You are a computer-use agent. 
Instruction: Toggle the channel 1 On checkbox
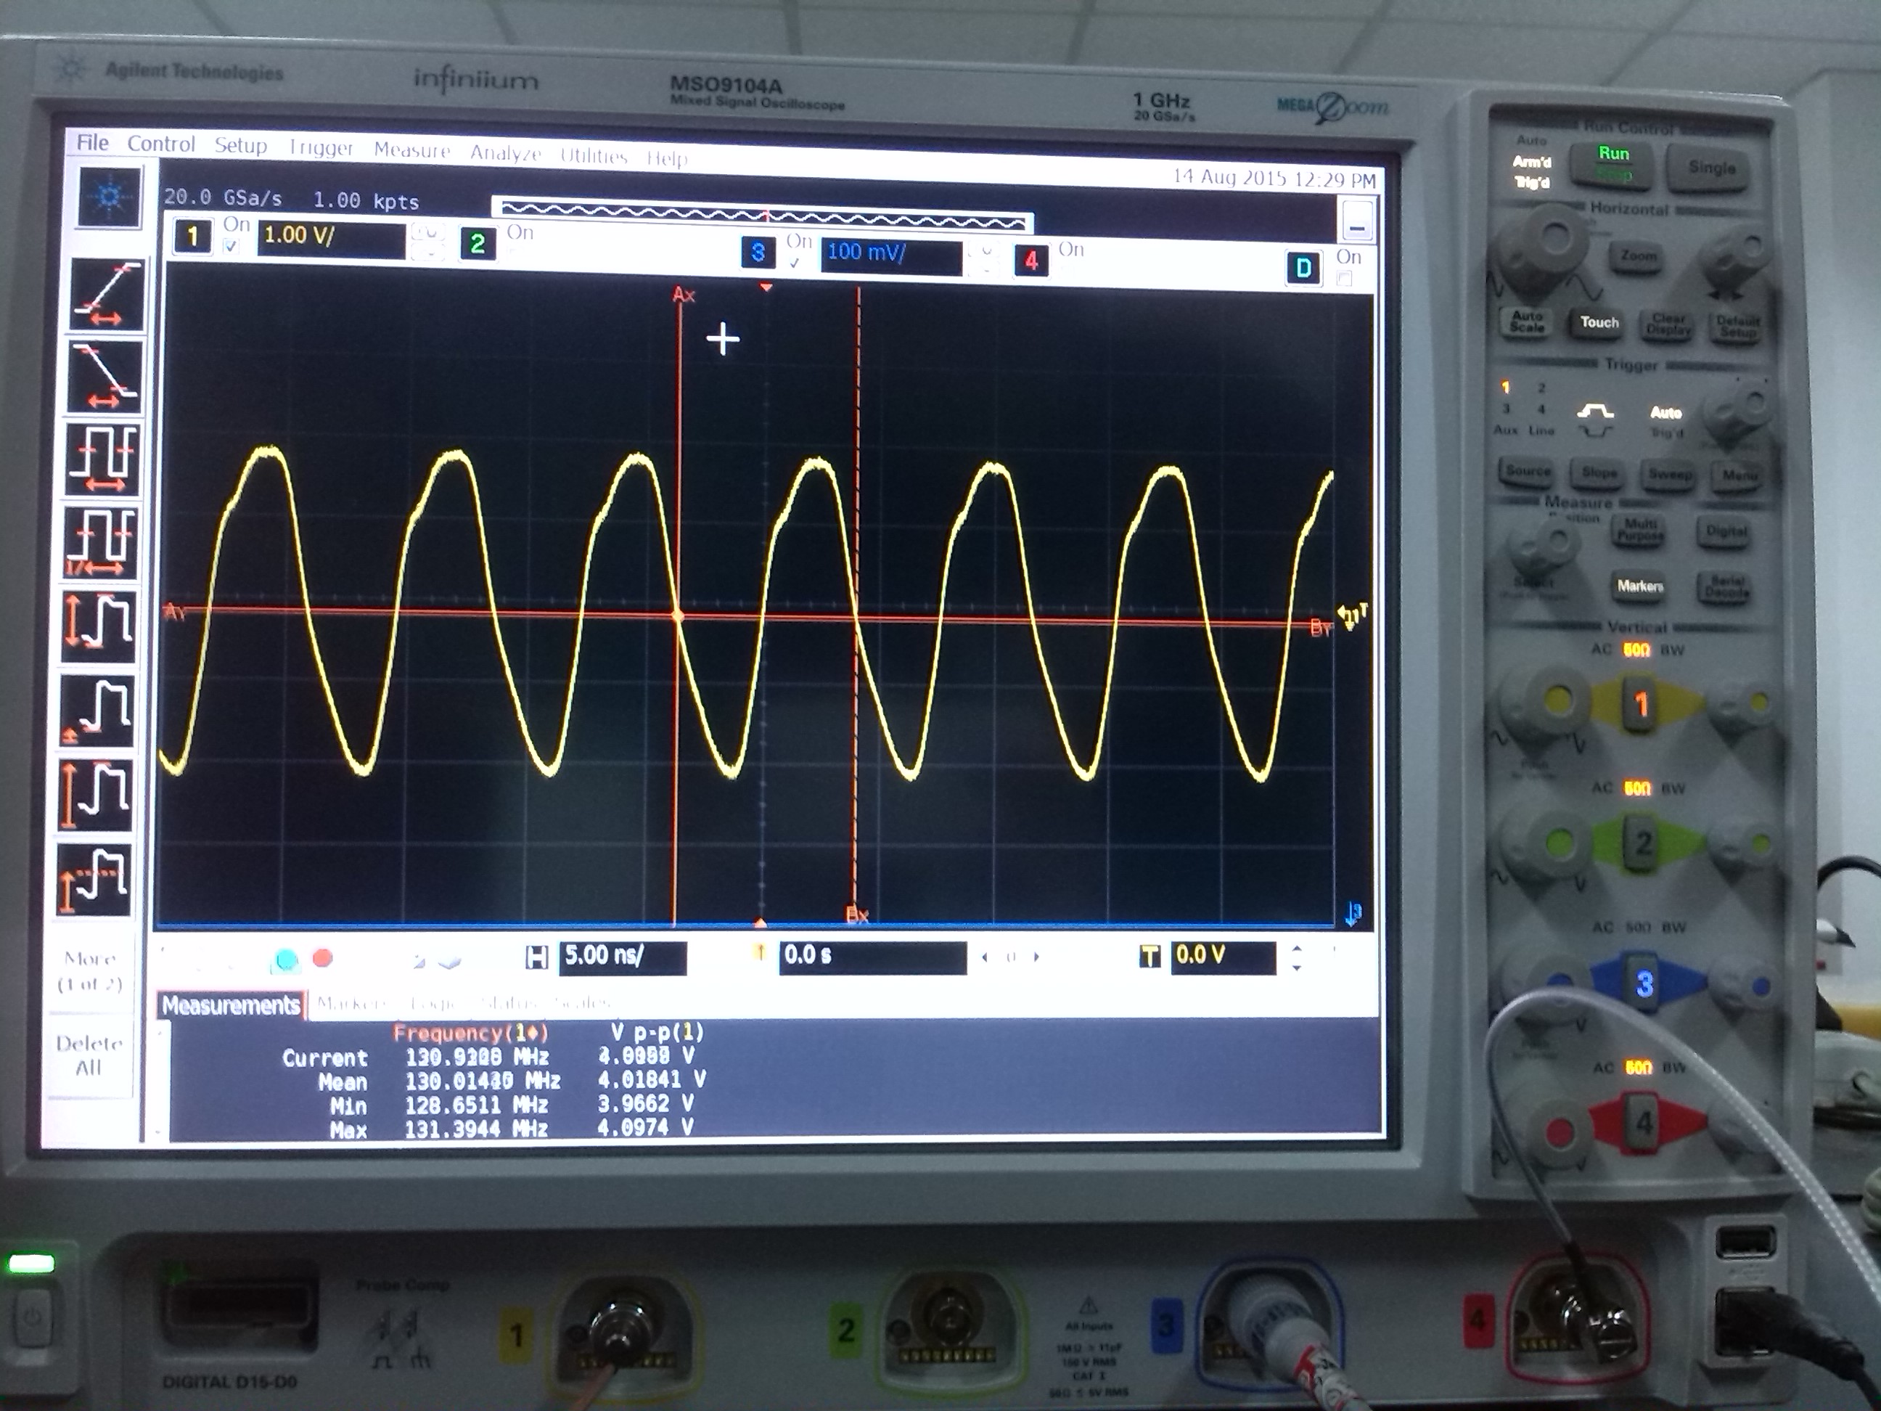[231, 247]
